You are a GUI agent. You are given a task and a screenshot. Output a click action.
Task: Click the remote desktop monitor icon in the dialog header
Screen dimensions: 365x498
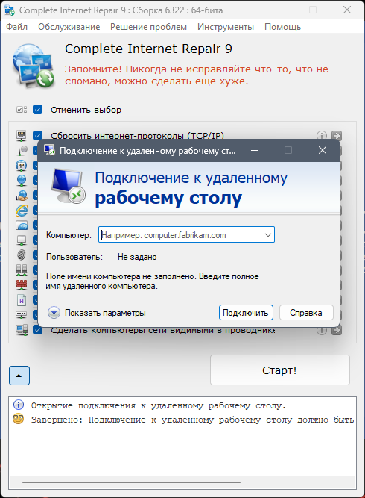coord(68,186)
